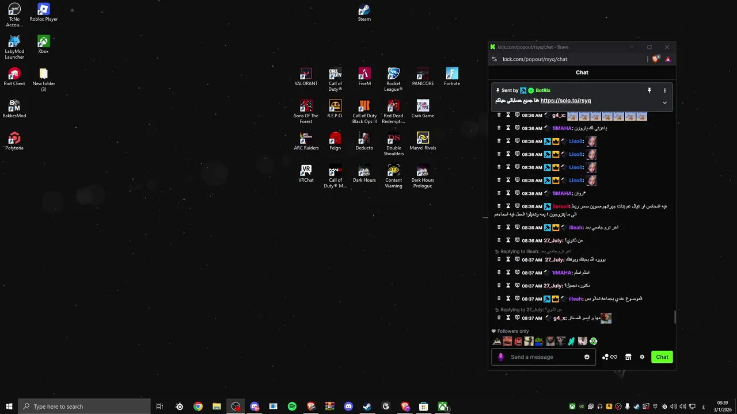The height and width of the screenshot is (414, 737).
Task: Select the Polytoria desktop icon
Action: 14,141
